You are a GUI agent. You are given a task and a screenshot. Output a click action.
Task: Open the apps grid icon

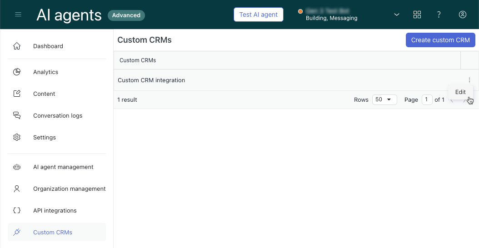417,15
